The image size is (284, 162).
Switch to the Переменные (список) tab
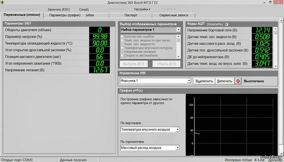coord(22,15)
